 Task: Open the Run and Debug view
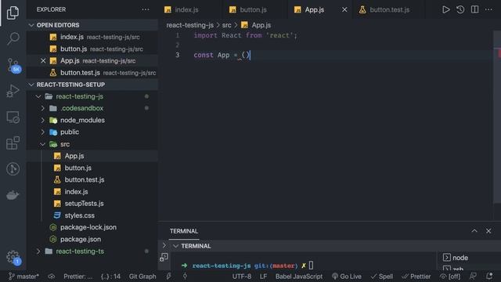13,91
